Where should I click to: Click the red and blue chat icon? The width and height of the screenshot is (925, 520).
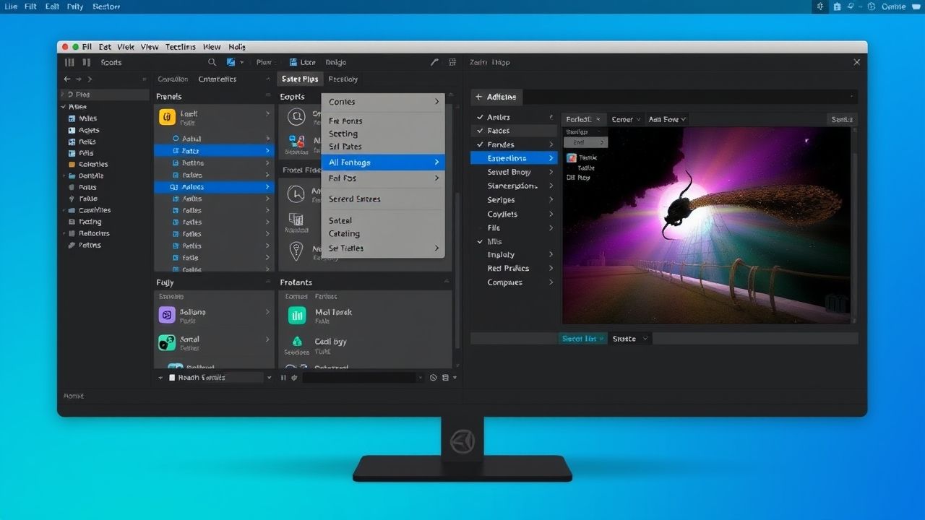click(x=296, y=142)
